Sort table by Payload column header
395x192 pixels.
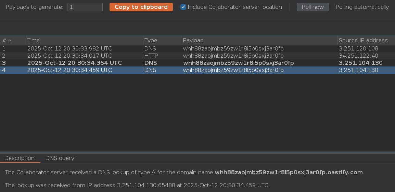tap(259, 41)
